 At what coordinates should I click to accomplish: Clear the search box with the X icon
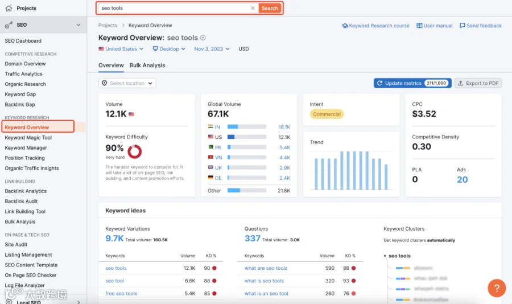[x=253, y=8]
